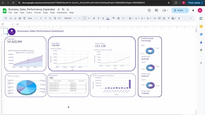This screenshot has height=115, width=205.
Task: Open the comments panel icon
Action: click(156, 11)
